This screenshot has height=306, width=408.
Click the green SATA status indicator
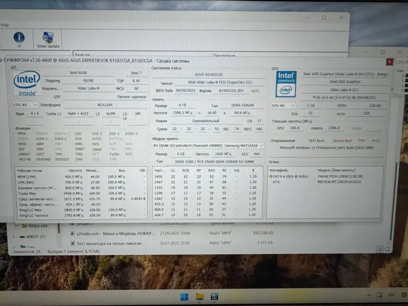tap(271, 176)
